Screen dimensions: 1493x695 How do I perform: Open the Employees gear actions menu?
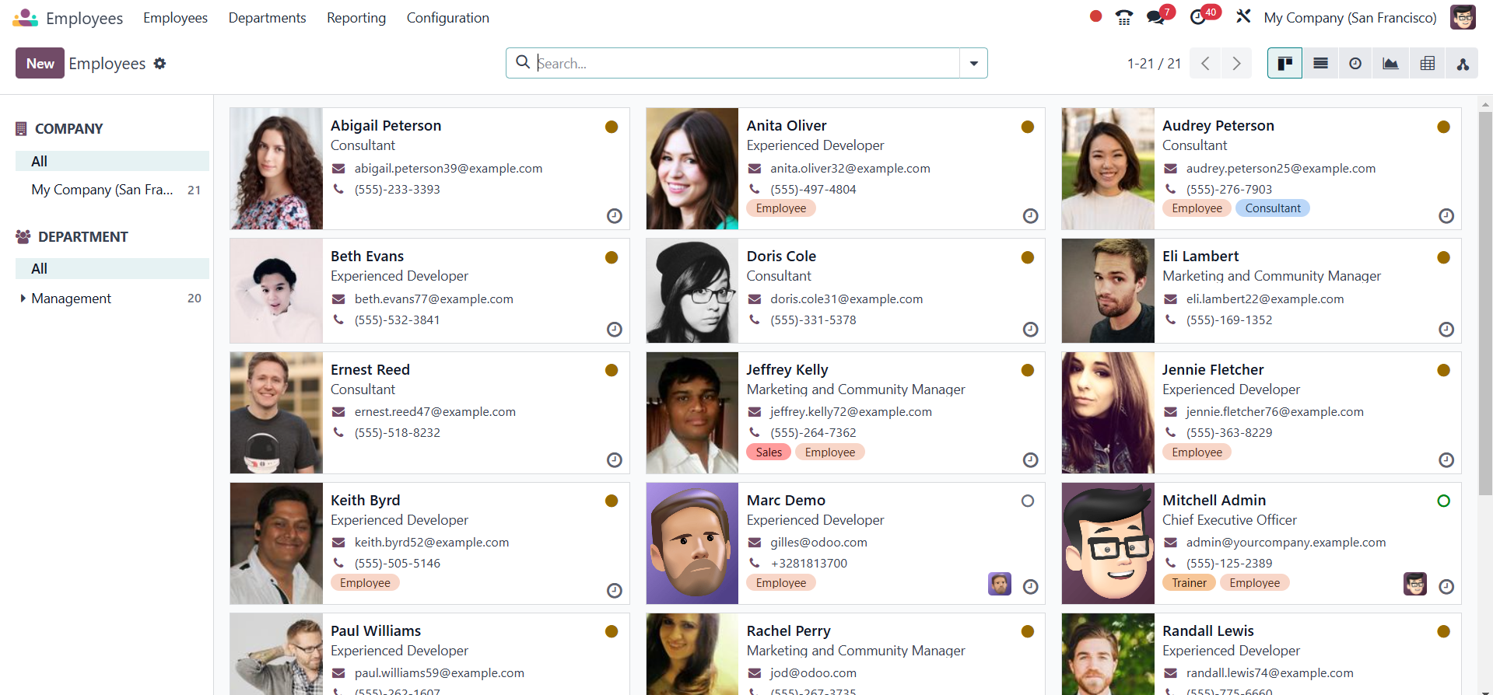[159, 64]
